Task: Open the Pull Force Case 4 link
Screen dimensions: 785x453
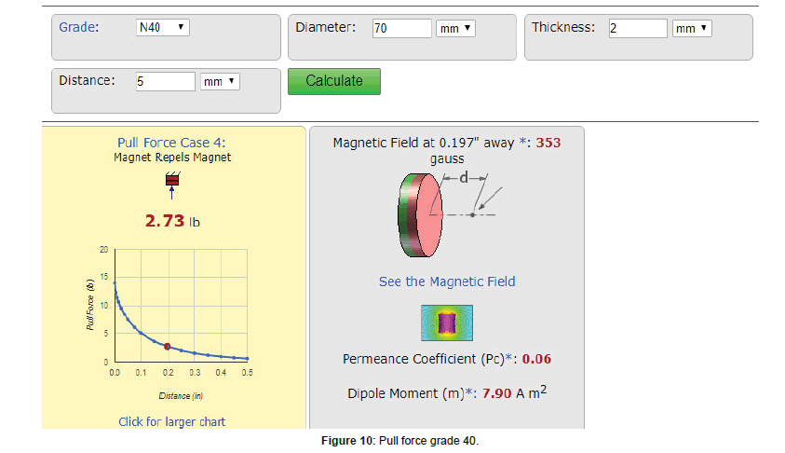Action: [x=171, y=143]
